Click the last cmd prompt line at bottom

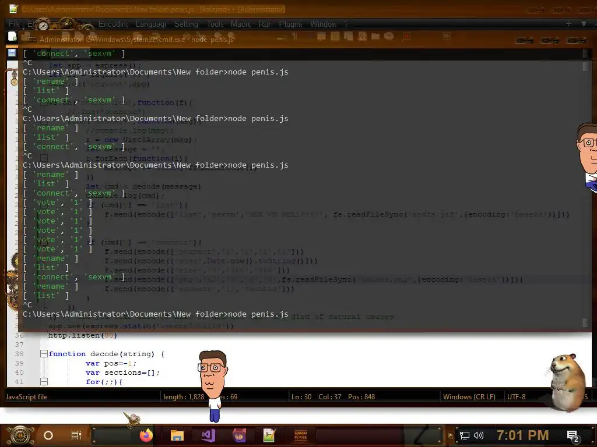pyautogui.click(x=155, y=314)
